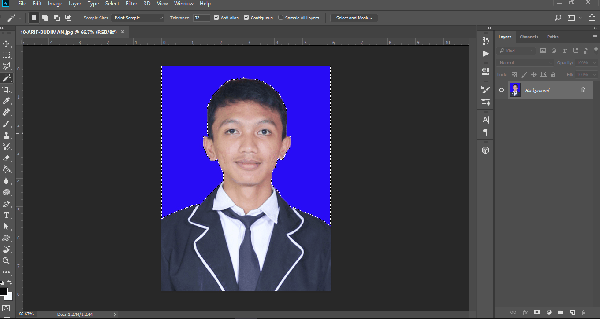Click the Select and Mask button
The width and height of the screenshot is (600, 319).
click(354, 18)
